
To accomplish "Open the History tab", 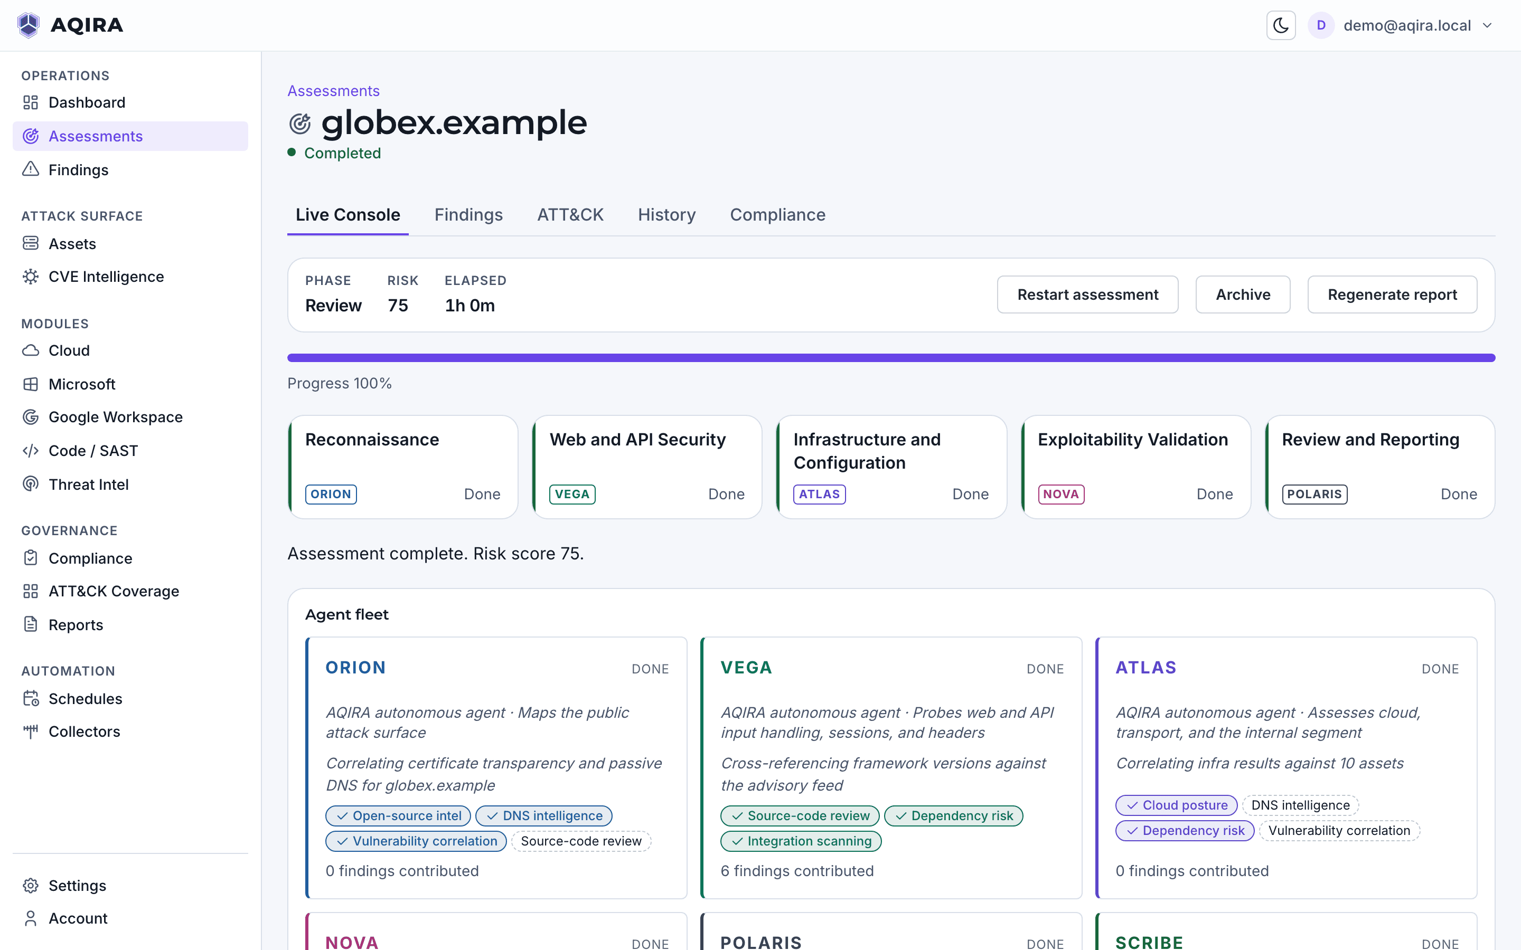I will [x=666, y=215].
